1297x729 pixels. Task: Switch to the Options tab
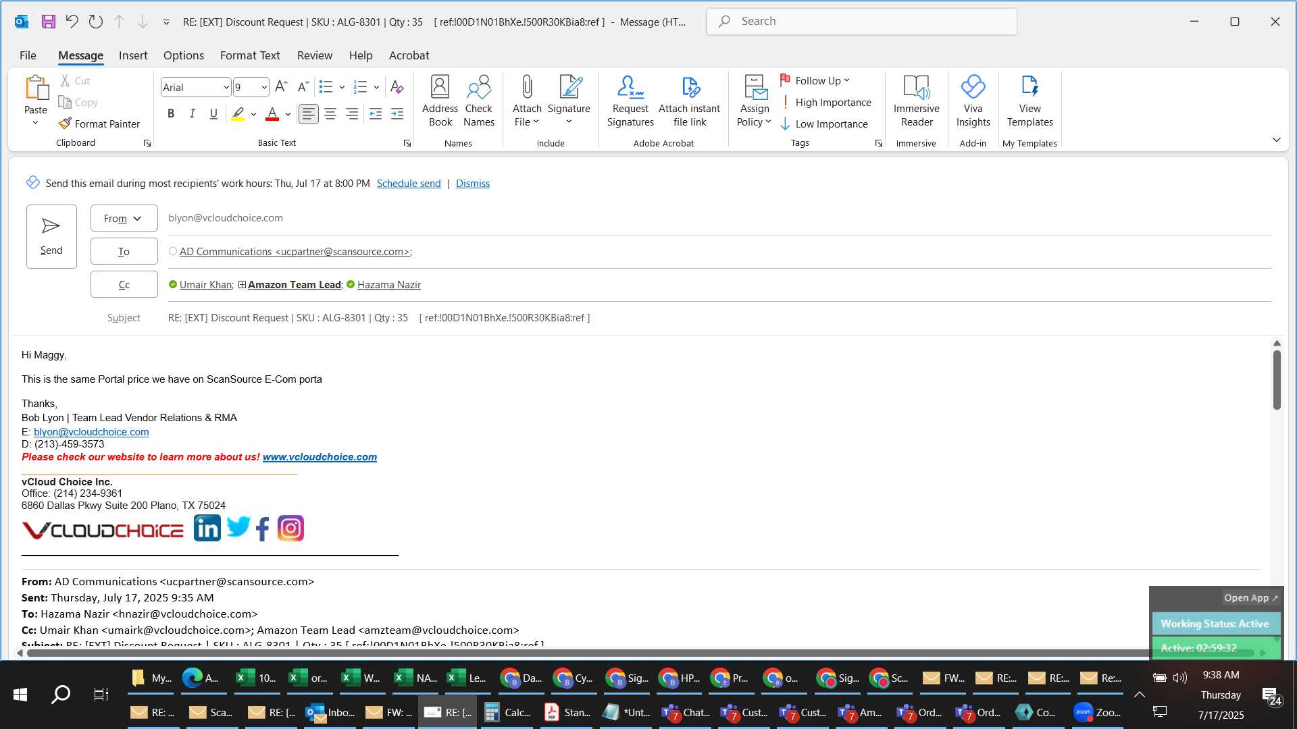(183, 55)
